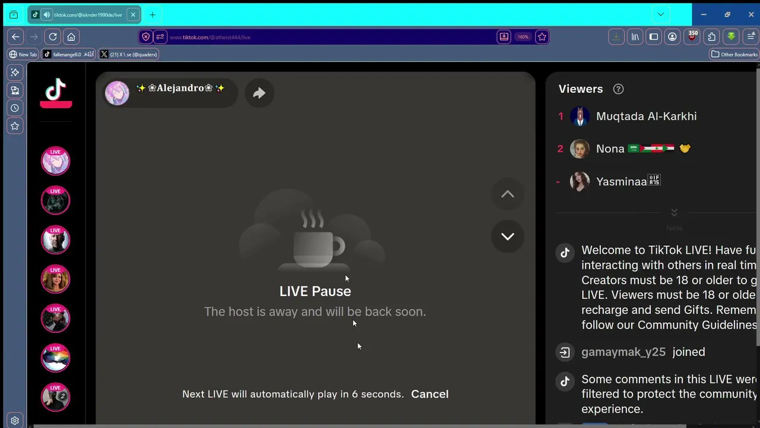
Task: Install the site as an app
Action: coord(504,37)
